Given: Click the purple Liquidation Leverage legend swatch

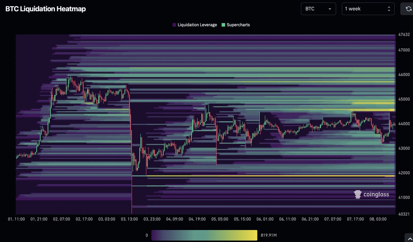Looking at the screenshot, I should [174, 25].
